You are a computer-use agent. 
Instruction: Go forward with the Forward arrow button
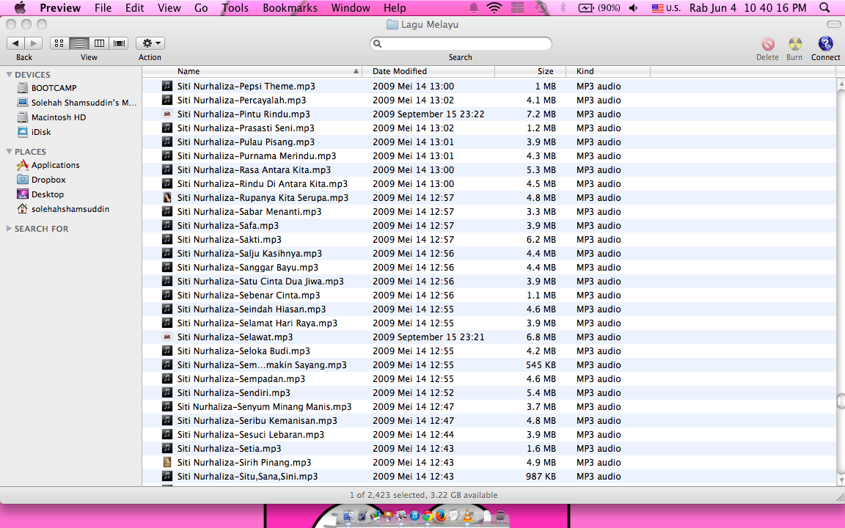pyautogui.click(x=34, y=43)
